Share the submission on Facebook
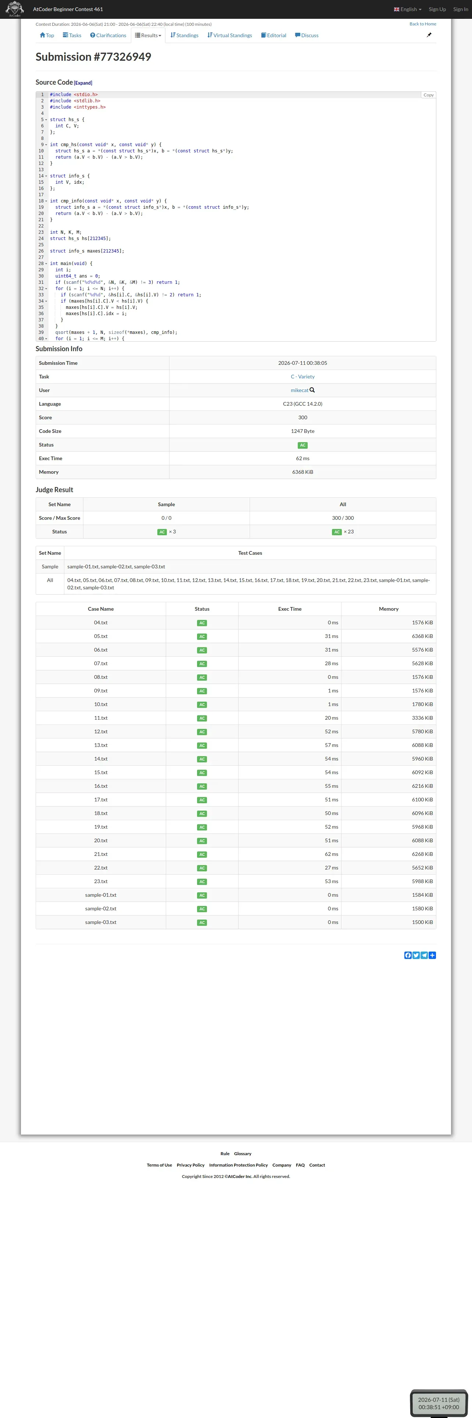Screen dimensions: 472x1418 408,955
